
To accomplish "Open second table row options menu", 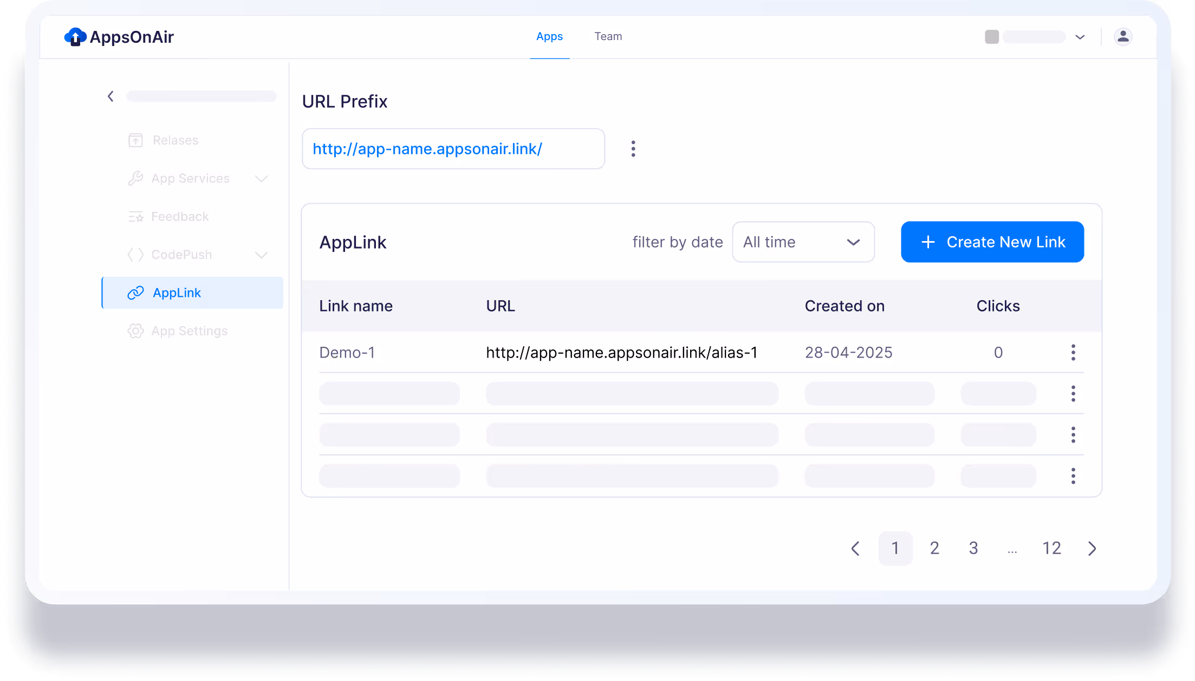I will pos(1073,394).
